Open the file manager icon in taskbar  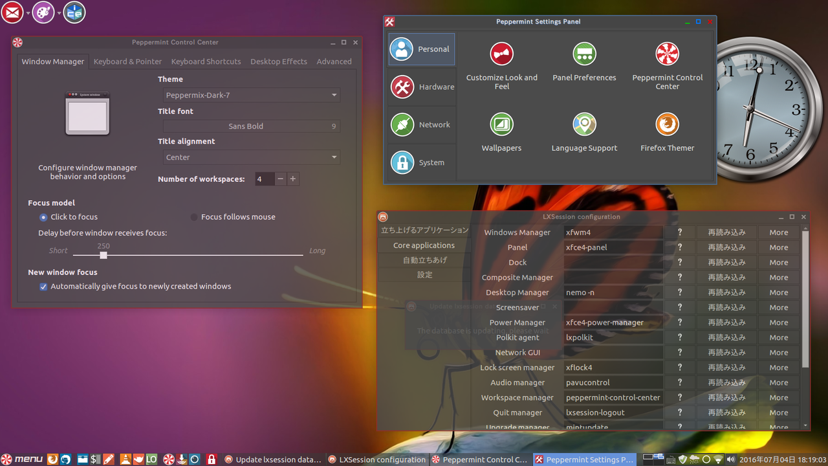pyautogui.click(x=83, y=460)
